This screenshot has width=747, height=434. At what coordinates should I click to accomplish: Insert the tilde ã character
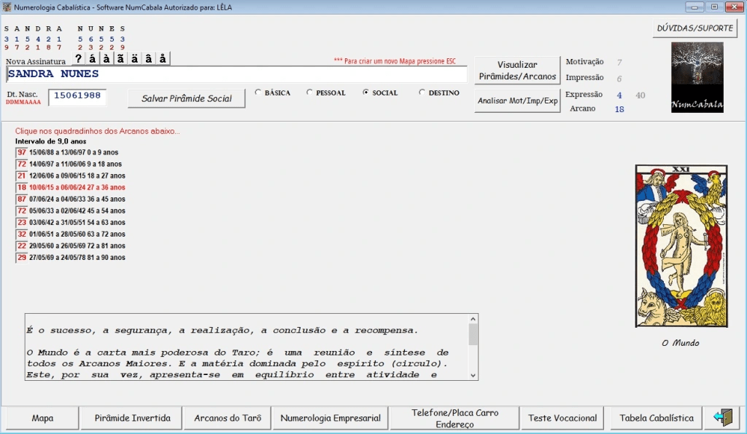[x=121, y=59]
